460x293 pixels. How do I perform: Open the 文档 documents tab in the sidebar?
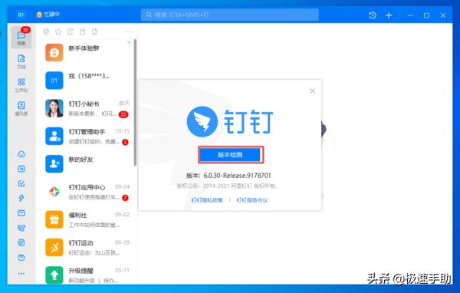pyautogui.click(x=21, y=61)
